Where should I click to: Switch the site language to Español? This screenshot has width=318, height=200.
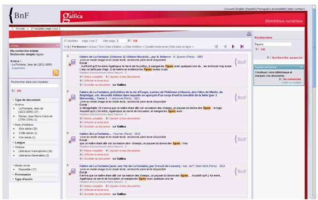pyautogui.click(x=251, y=9)
